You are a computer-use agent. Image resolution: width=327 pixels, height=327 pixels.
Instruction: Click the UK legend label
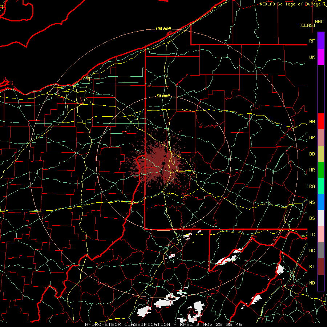click(x=312, y=57)
